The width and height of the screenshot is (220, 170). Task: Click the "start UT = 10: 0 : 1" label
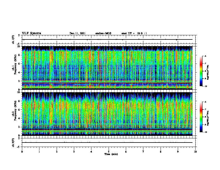click(x=134, y=33)
